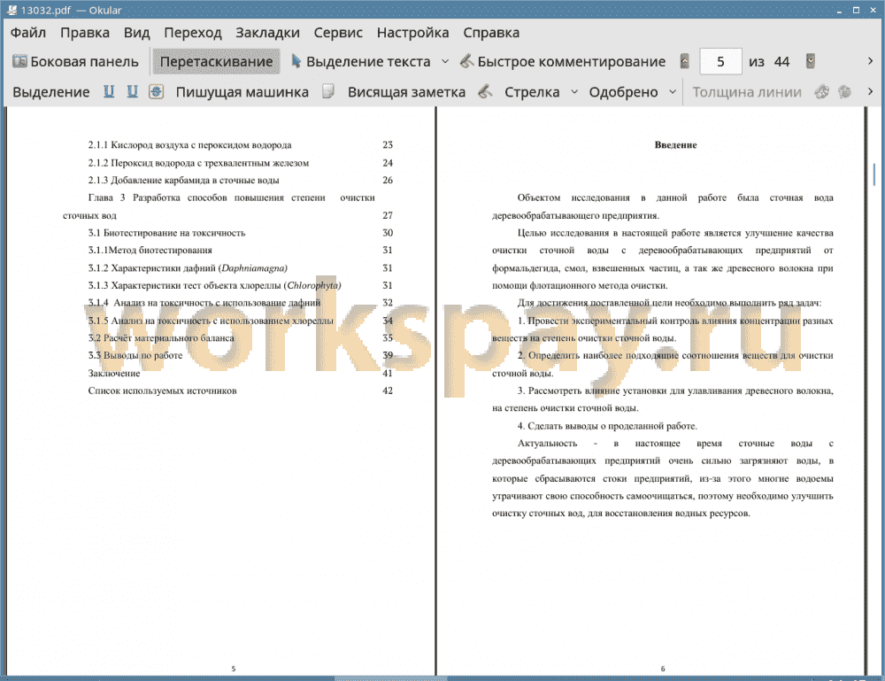Open dropdown arrow next to Одобрено
Viewport: 885px width, 681px height.
(x=673, y=91)
